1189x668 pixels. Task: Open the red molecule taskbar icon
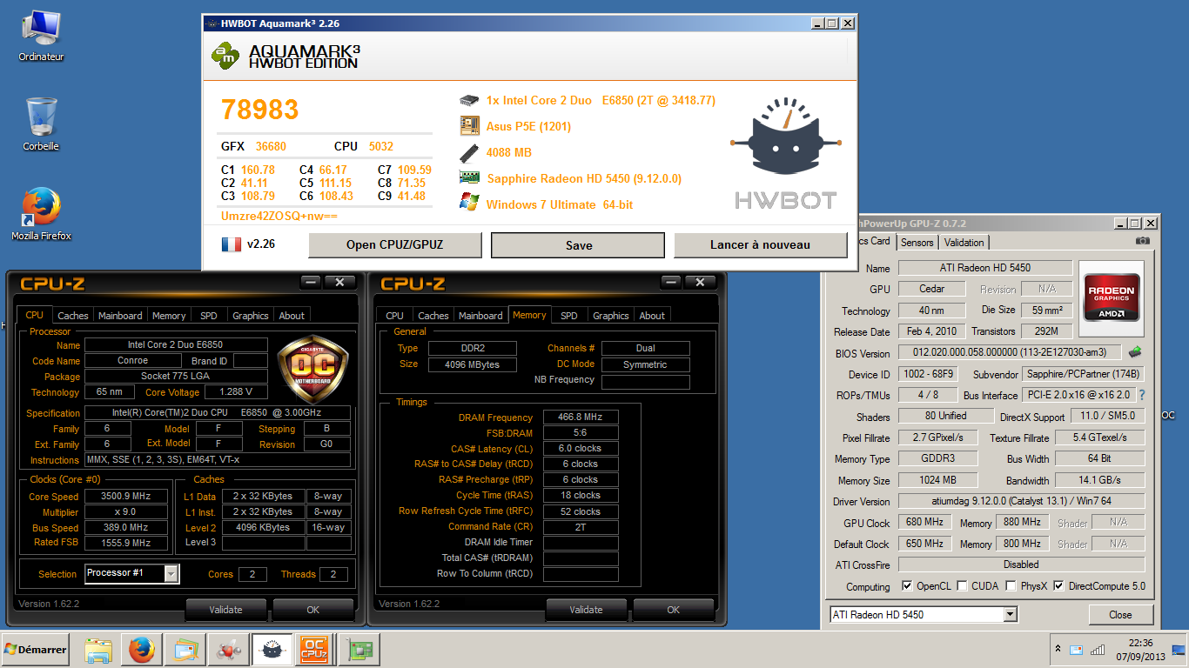229,650
